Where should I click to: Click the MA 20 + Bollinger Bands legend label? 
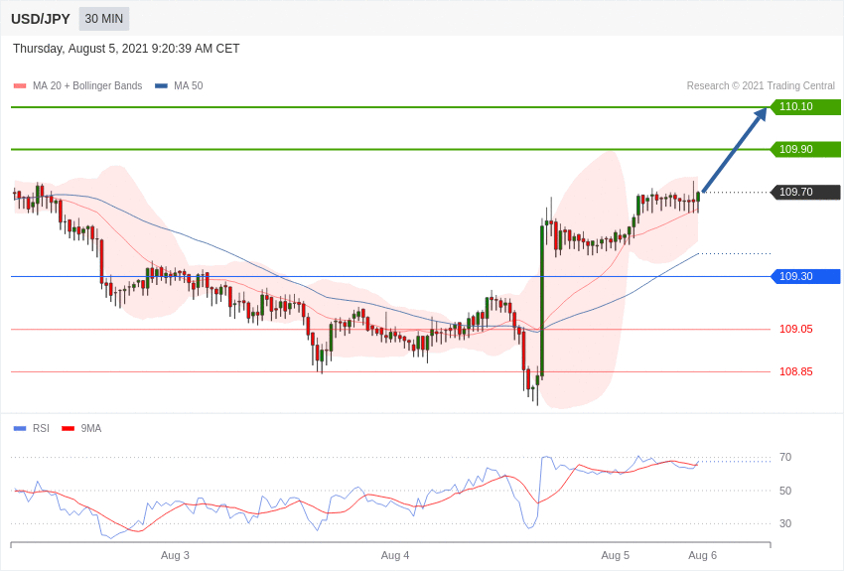[x=87, y=85]
